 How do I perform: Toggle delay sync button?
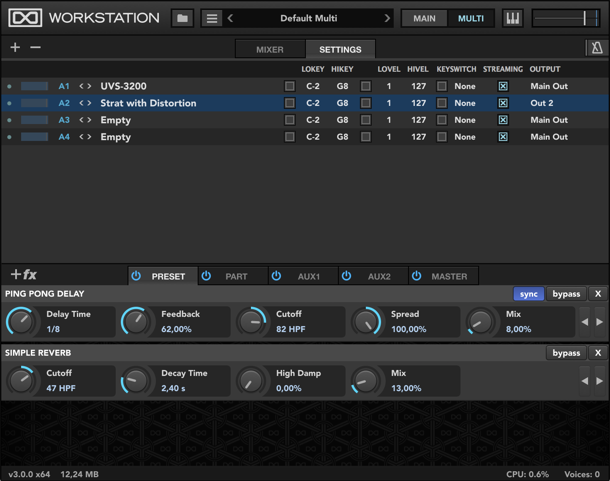[529, 294]
